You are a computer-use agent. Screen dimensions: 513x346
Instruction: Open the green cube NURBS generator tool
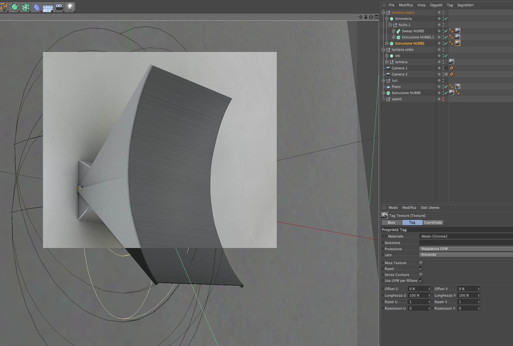pos(15,7)
